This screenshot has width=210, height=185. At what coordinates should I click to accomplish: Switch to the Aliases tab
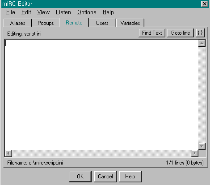[17, 23]
